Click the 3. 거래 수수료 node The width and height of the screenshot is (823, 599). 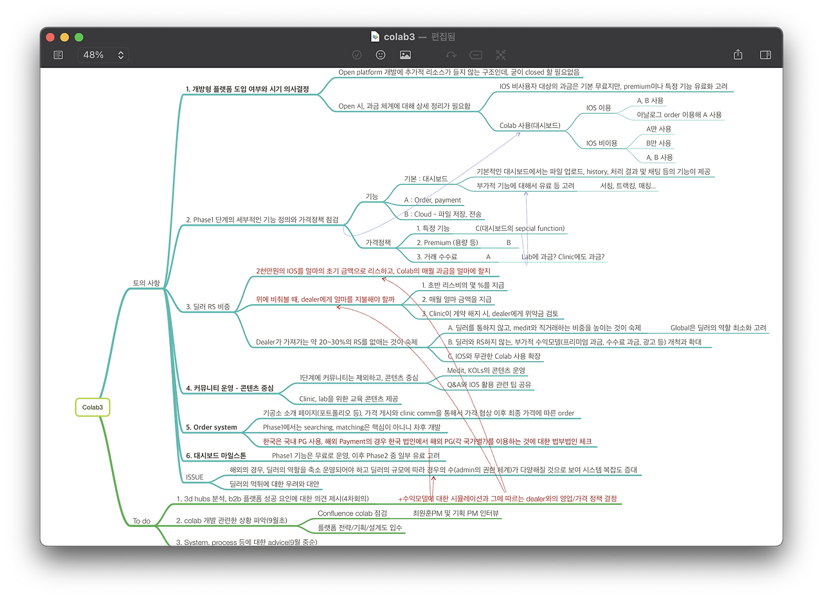437,256
